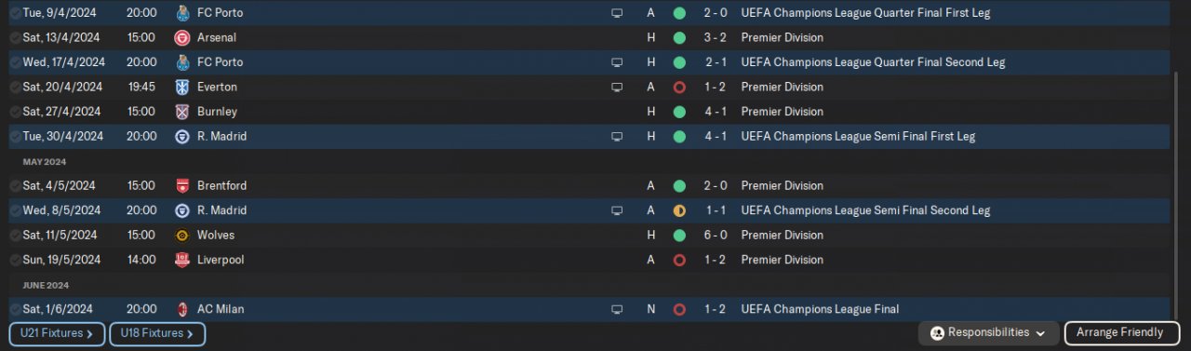Expand the U18 Fixtures menu

pos(157,333)
